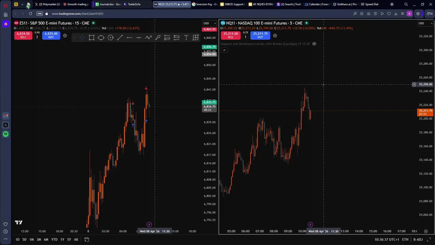This screenshot has width=435, height=245.
Task: Select the short position tool
Action: (x=177, y=37)
